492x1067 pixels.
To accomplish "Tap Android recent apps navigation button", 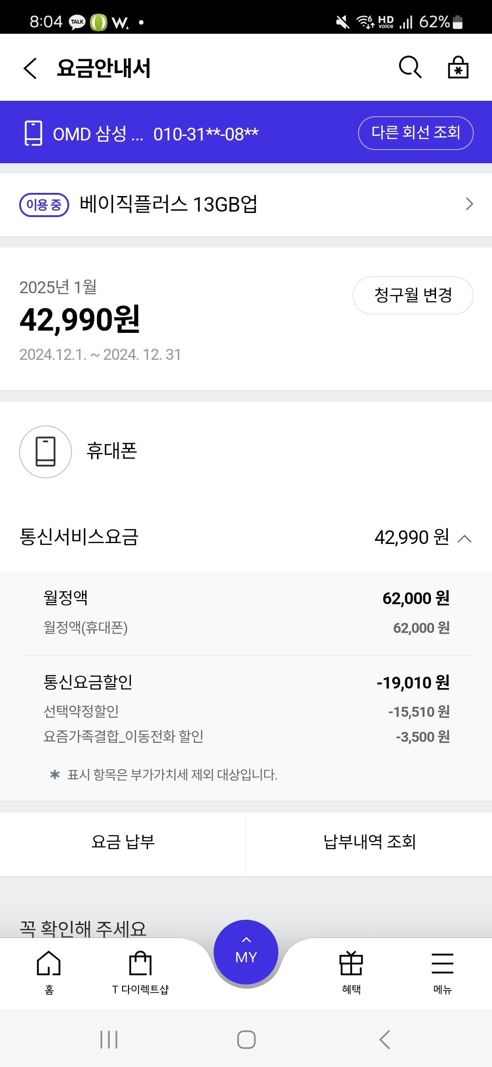I will (109, 1040).
